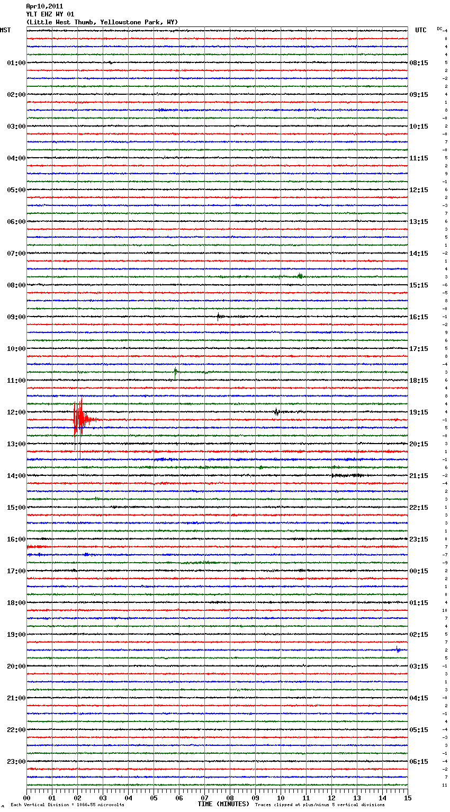
Task: Click minute-axis tick label 00
Action: coord(26,798)
